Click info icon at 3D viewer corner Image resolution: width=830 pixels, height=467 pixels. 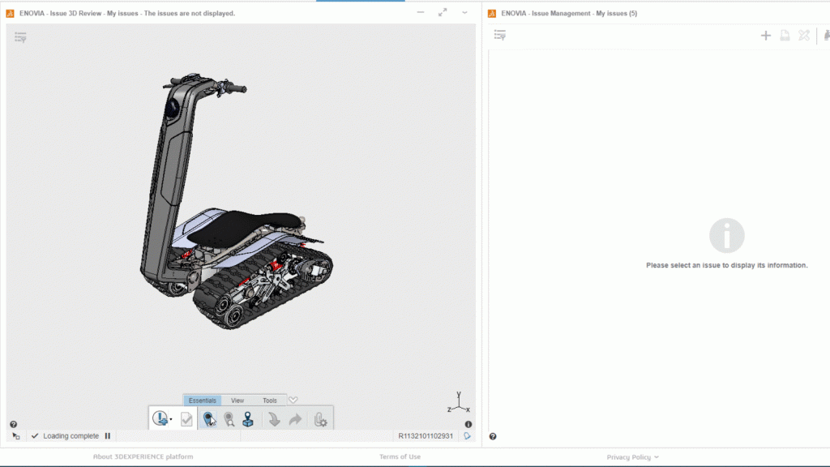pyautogui.click(x=468, y=424)
